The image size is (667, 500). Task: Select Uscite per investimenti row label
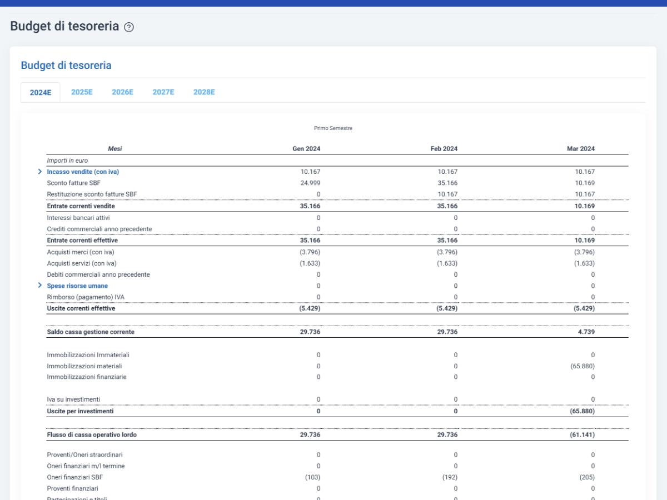point(80,412)
